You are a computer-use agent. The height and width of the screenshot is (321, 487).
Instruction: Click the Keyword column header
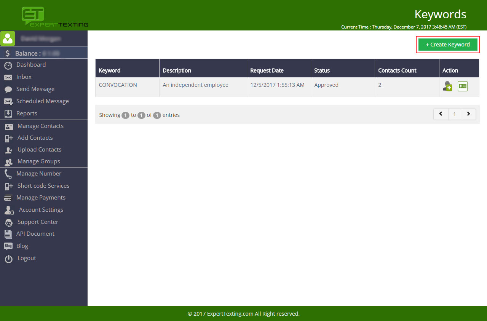tap(110, 70)
